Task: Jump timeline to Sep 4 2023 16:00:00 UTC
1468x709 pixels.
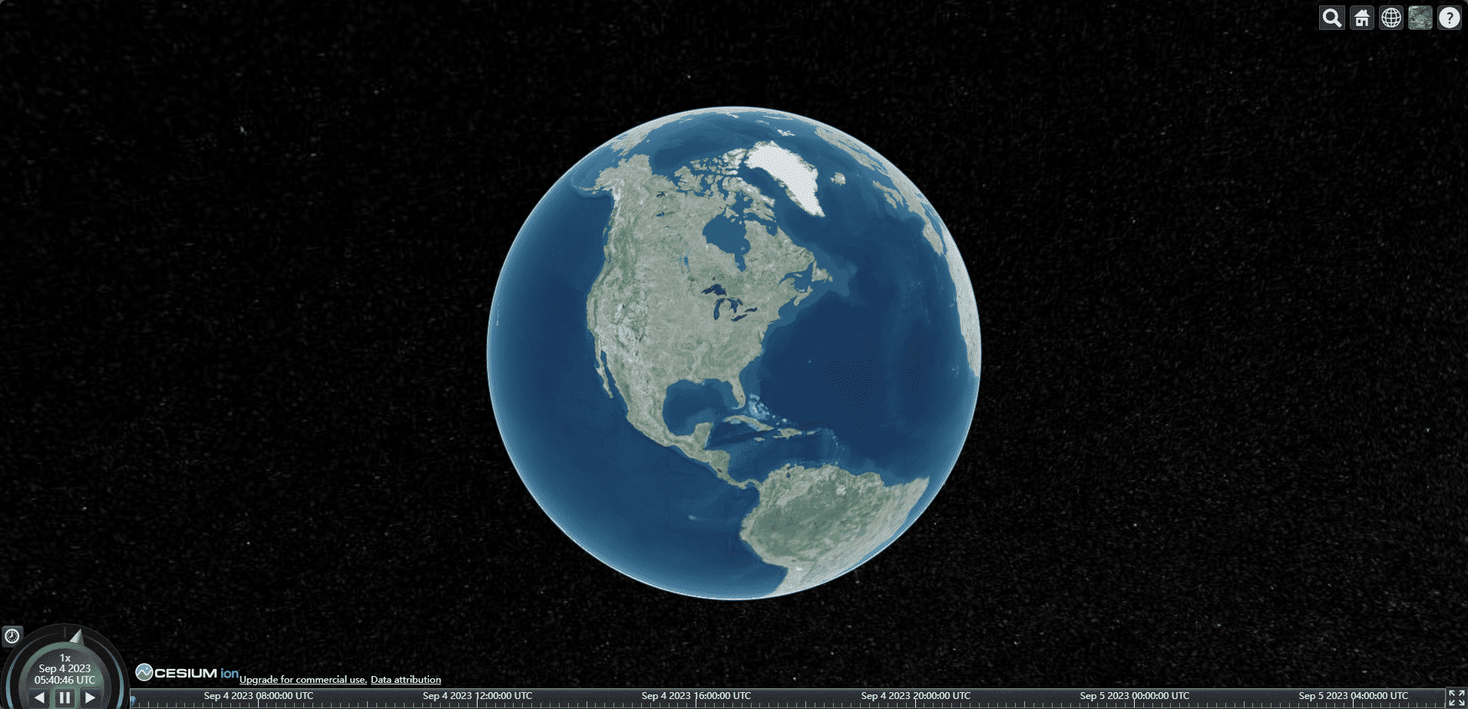Action: pos(696,696)
